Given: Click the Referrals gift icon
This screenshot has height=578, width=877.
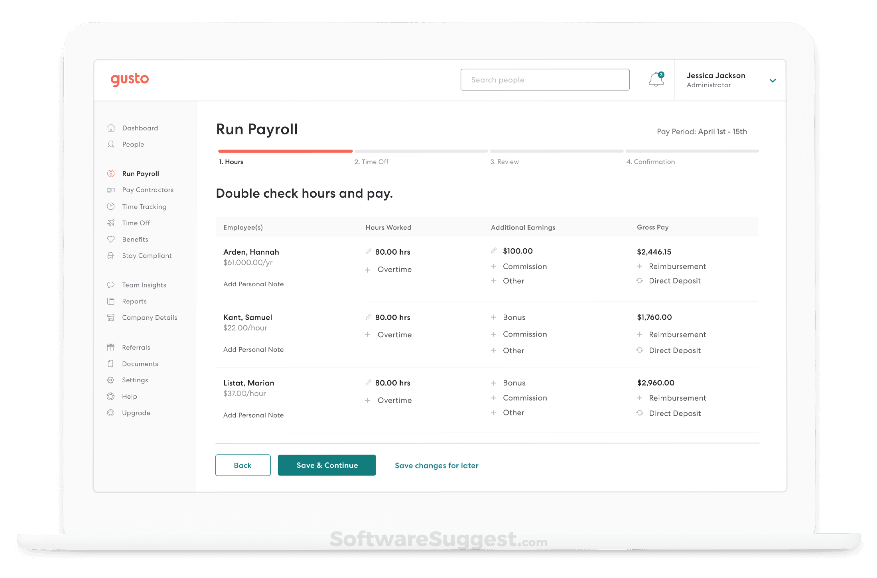Looking at the screenshot, I should coord(111,347).
